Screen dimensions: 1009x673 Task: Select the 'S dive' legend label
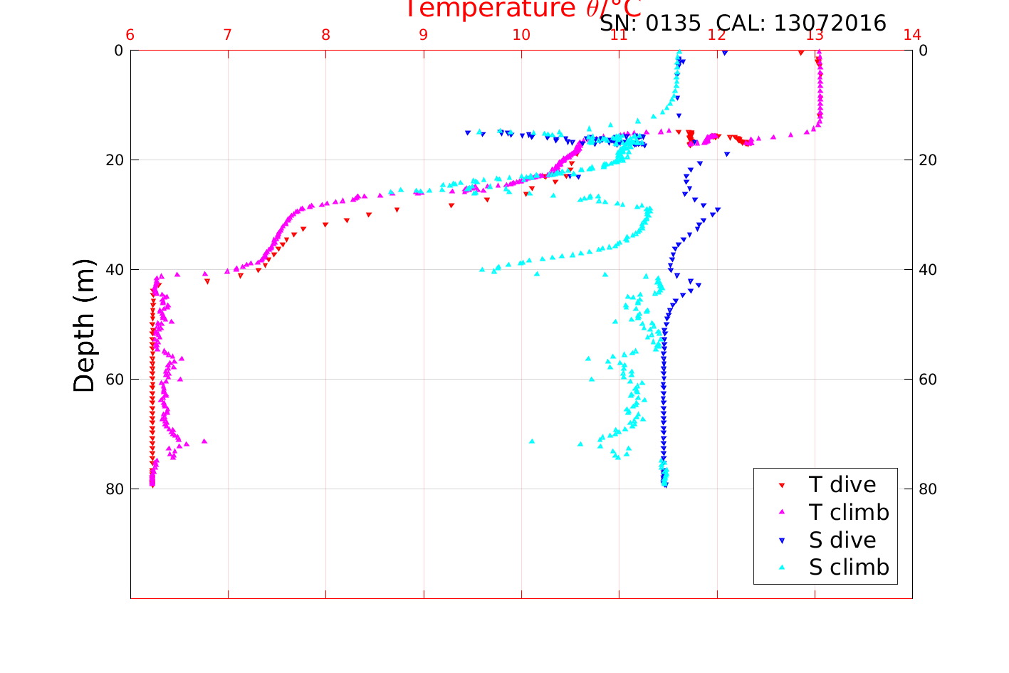tap(842, 541)
